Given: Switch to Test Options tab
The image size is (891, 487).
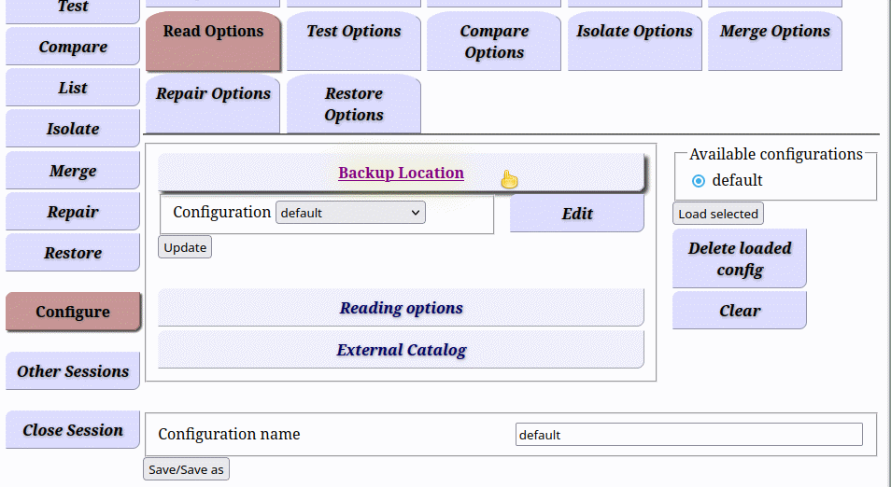Looking at the screenshot, I should [x=353, y=41].
